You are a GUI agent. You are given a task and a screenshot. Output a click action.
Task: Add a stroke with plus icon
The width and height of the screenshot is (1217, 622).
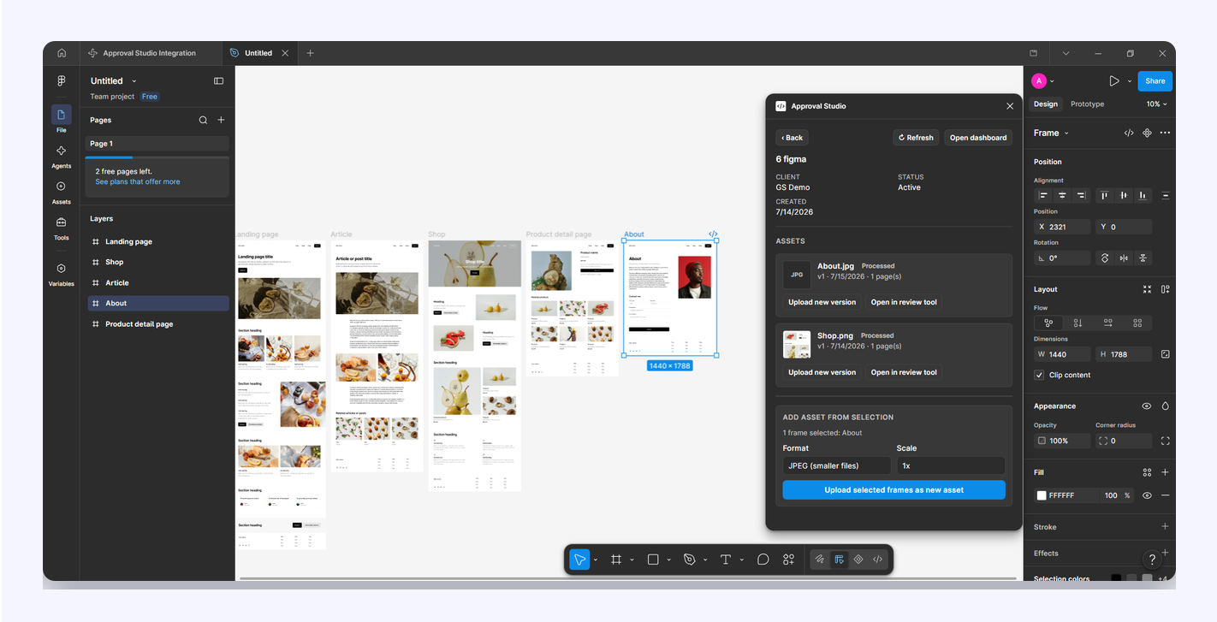pos(1165,527)
